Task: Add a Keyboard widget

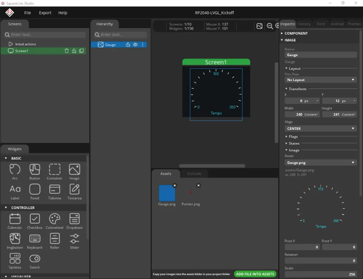Action: click(x=35, y=241)
